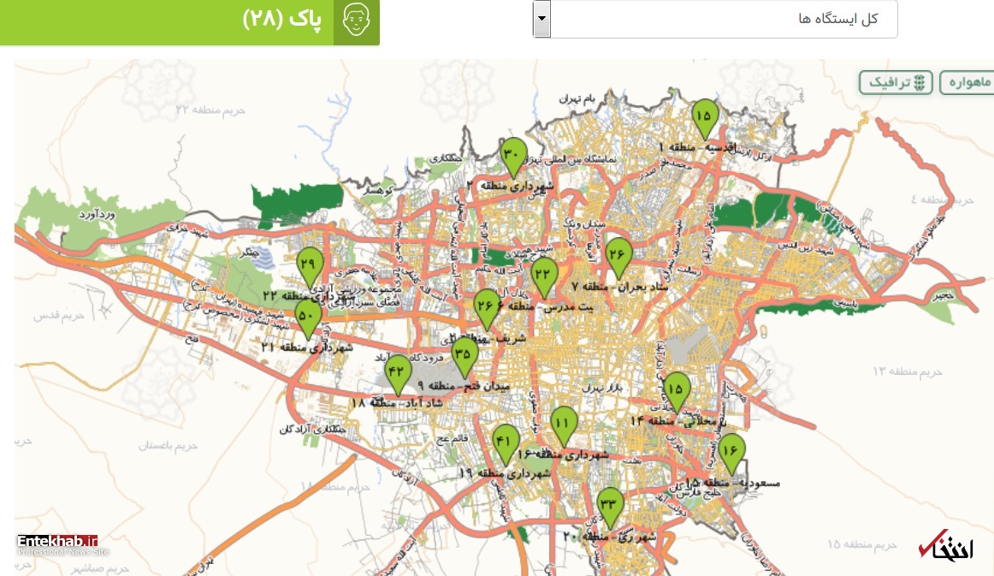Screen dimensions: 994x576
Task: Click the station label قدسیه - منطقه ۱
Action: pos(696,147)
